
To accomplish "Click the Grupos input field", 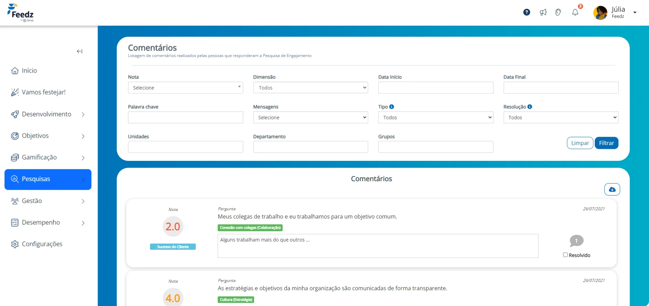I will (436, 147).
